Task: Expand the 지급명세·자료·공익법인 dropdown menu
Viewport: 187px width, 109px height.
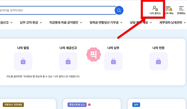Action: (x=66, y=23)
